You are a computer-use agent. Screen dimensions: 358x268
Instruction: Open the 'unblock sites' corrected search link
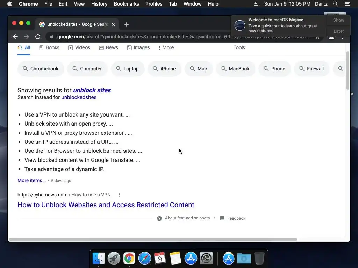coord(92,90)
